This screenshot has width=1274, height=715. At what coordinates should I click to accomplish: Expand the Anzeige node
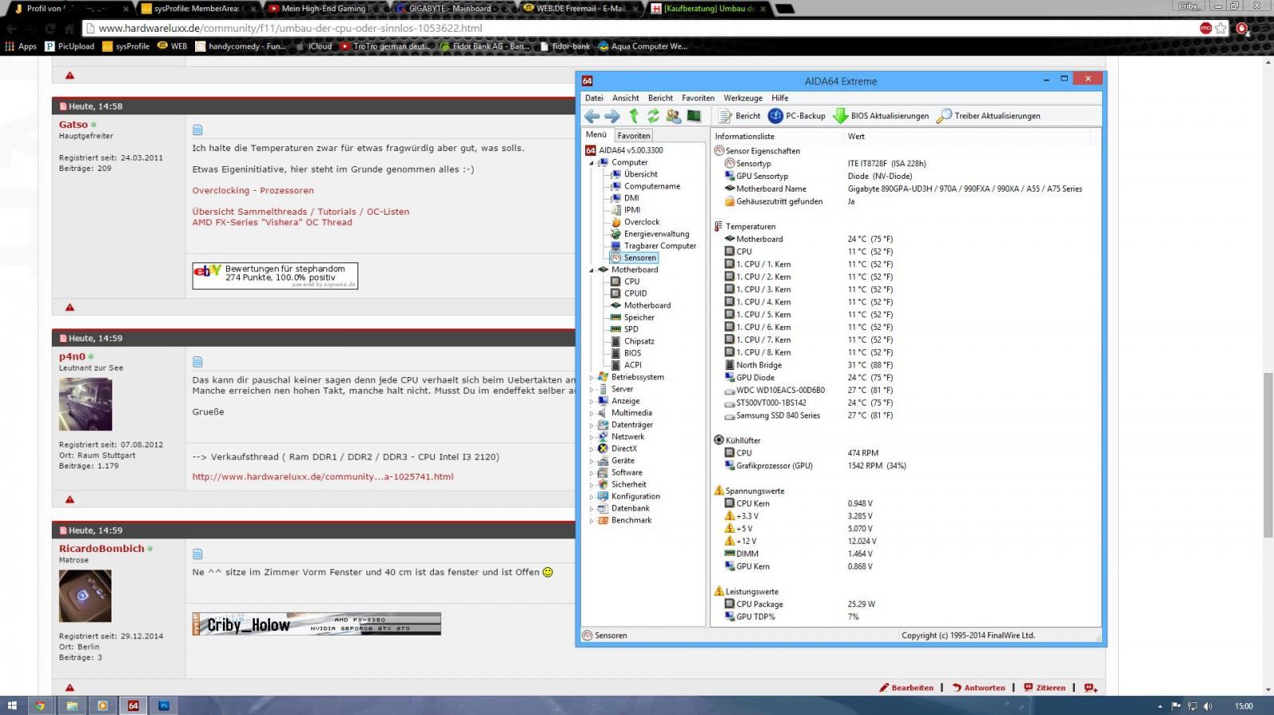(592, 401)
